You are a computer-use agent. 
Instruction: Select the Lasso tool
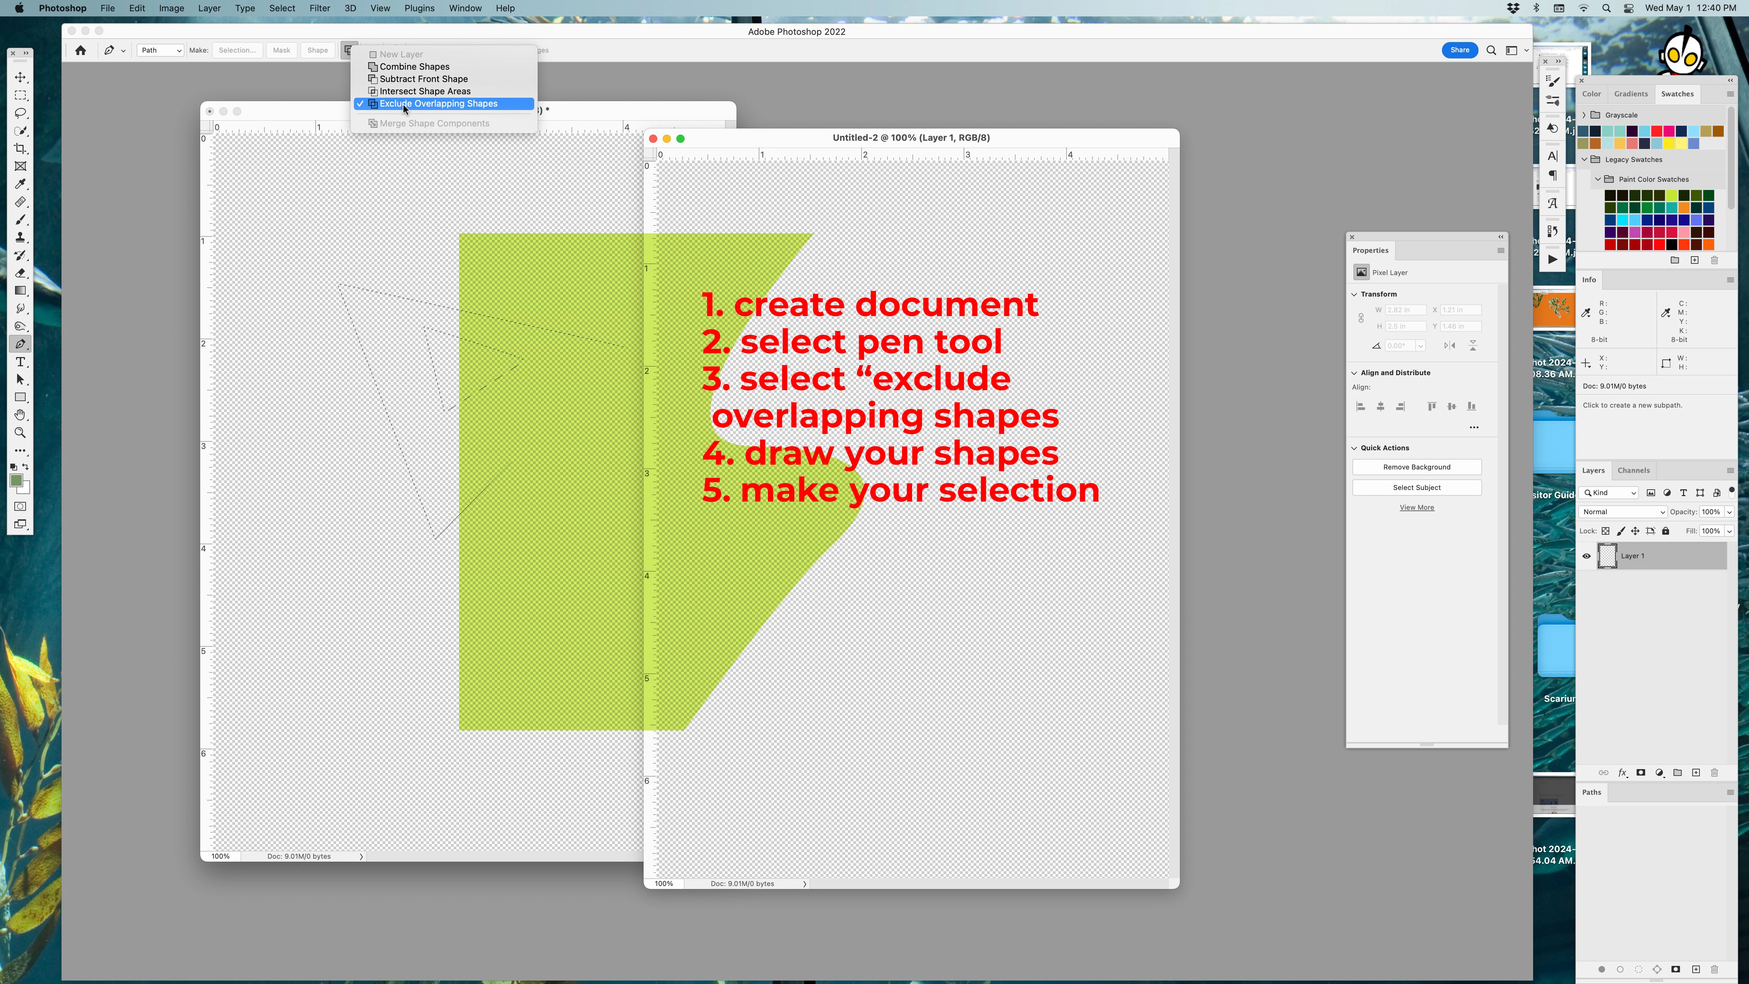pyautogui.click(x=20, y=113)
